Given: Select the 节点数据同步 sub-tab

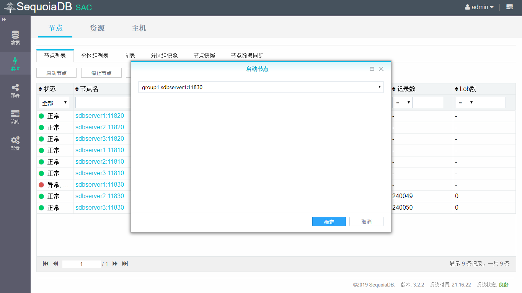Looking at the screenshot, I should [x=247, y=55].
